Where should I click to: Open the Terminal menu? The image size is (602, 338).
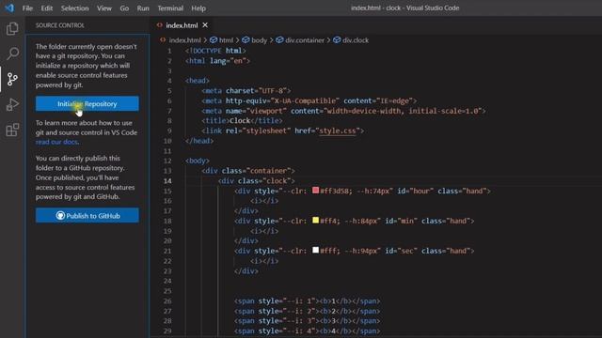point(170,8)
